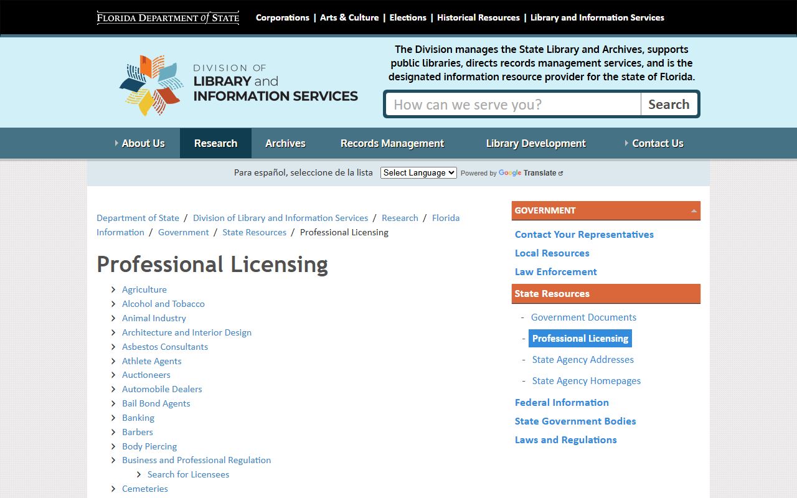The height and width of the screenshot is (498, 797).
Task: Open Federal Information sidebar link
Action: [x=562, y=403]
